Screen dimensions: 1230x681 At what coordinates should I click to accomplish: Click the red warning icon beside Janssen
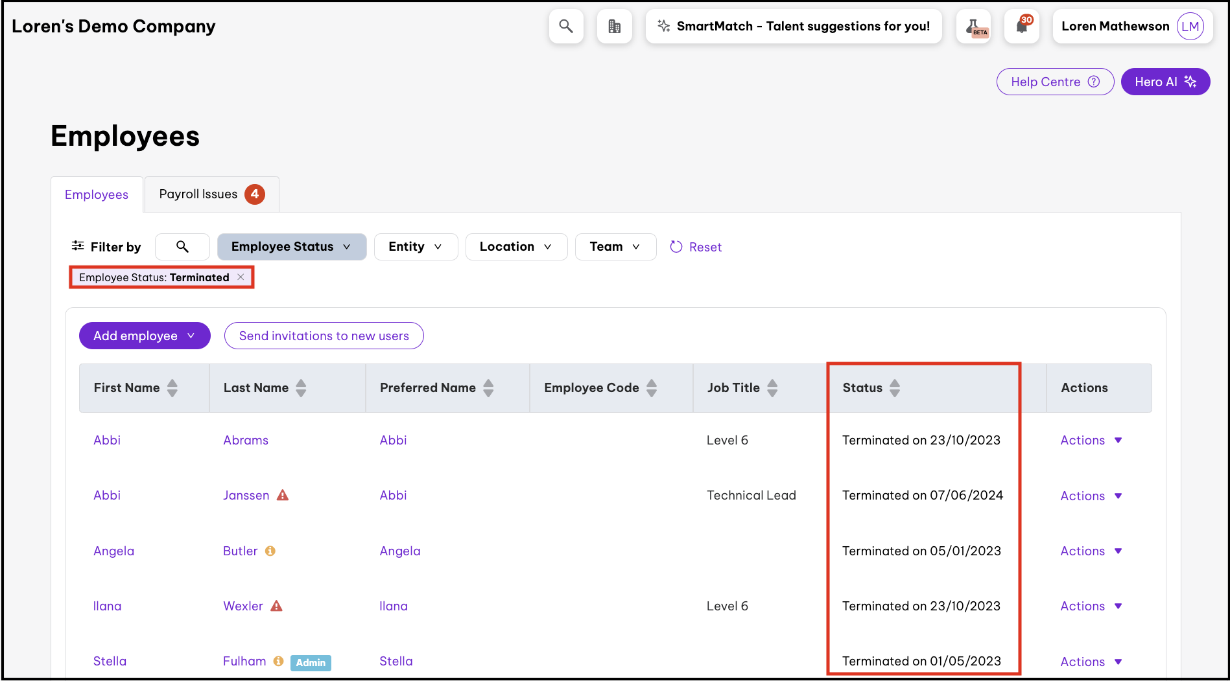click(x=283, y=496)
